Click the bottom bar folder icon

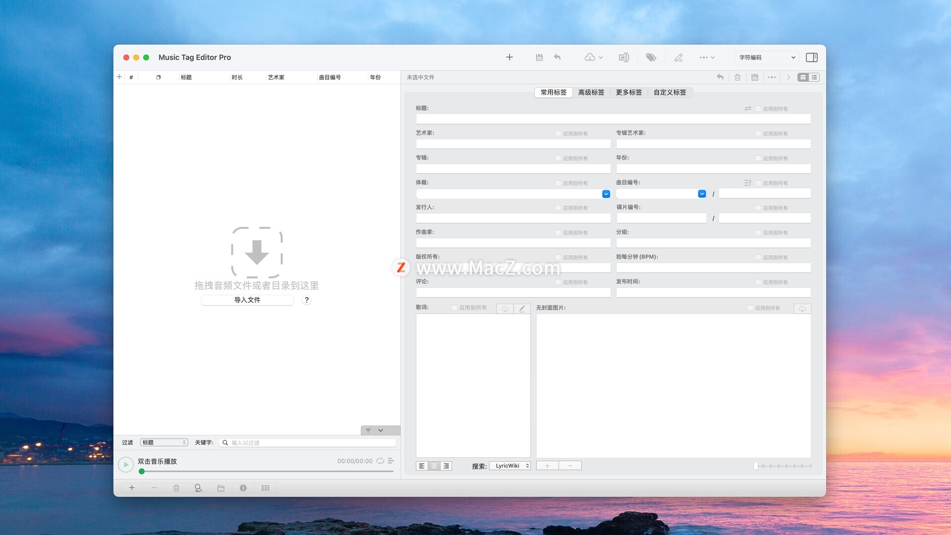(221, 488)
